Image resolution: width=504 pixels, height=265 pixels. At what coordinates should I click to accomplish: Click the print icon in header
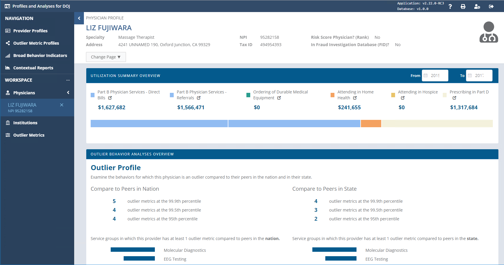(463, 6)
